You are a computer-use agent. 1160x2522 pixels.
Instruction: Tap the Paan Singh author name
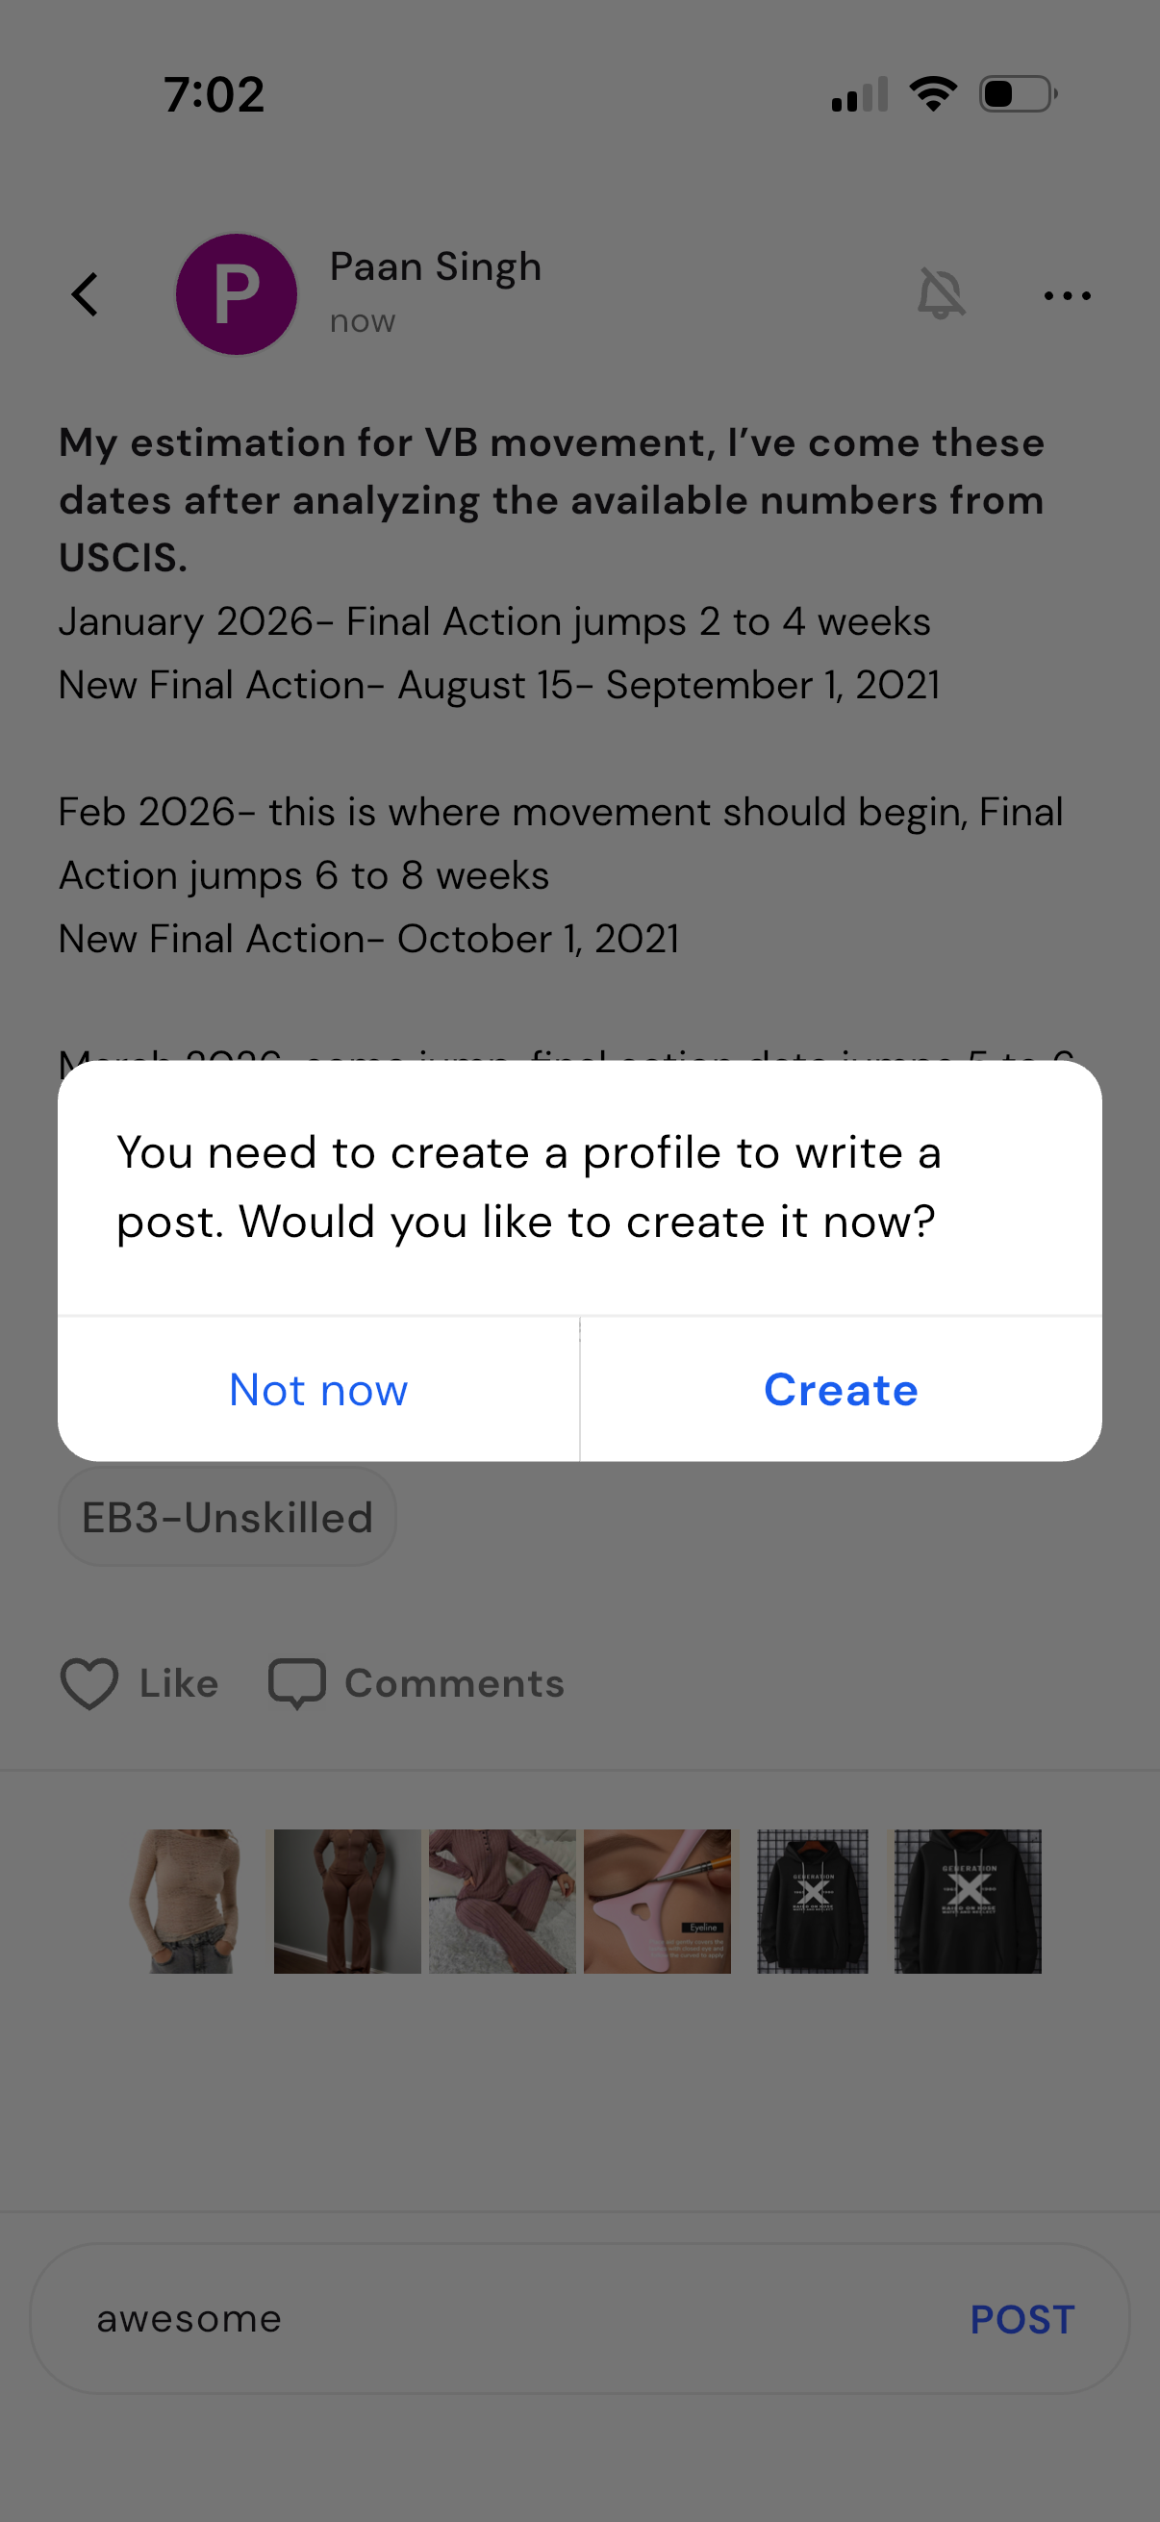pos(436,266)
